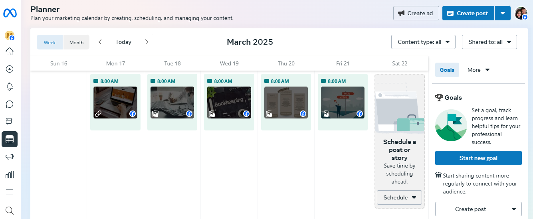Click the Search magnifier icon
Viewport: 533px width, 219px height.
coord(10,210)
